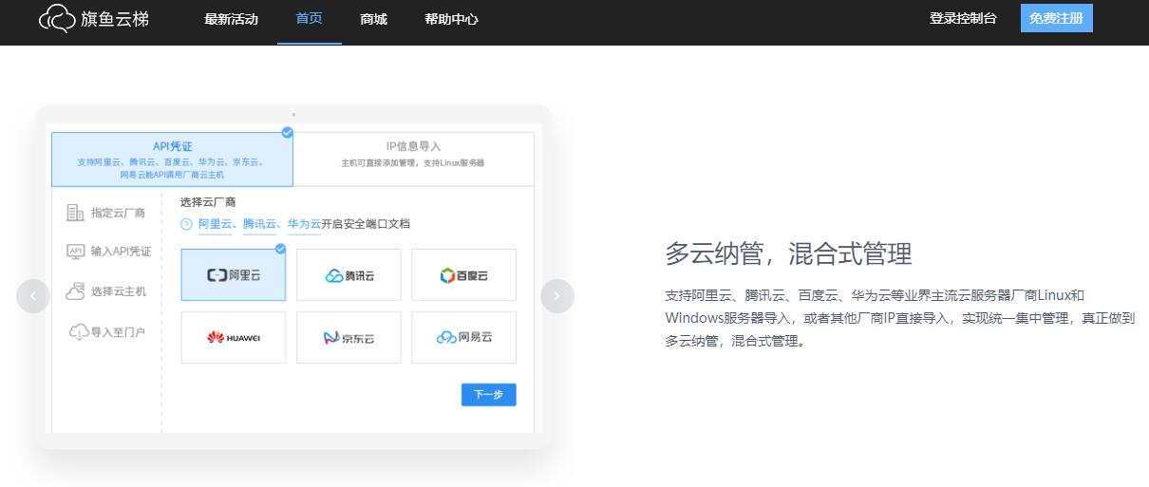Go to the 首页 tab
Screen dimensions: 1149x487
[x=310, y=19]
